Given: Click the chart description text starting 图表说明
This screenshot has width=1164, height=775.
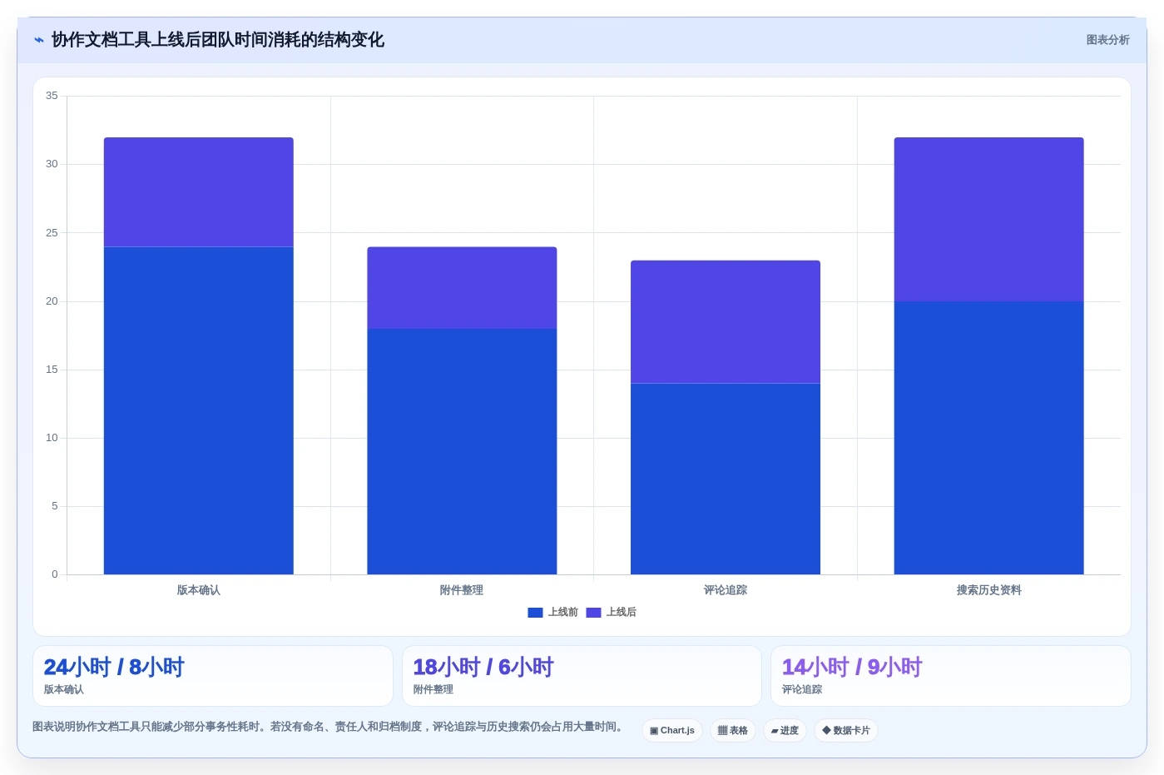Looking at the screenshot, I should (328, 727).
